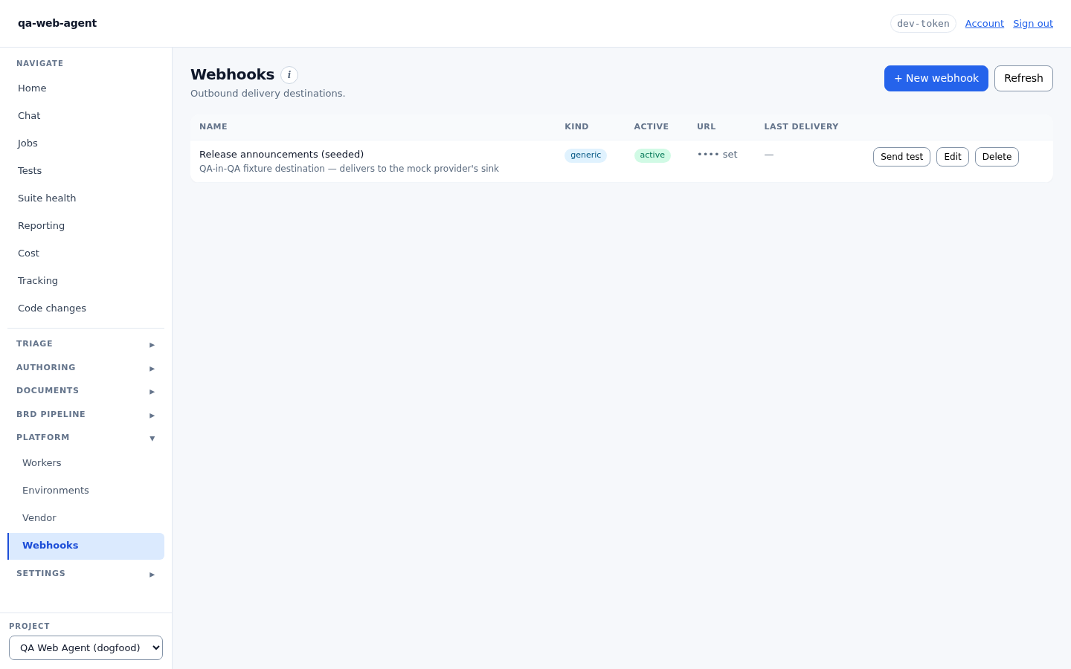Viewport: 1071px width, 669px height.
Task: Open Chat in sidebar
Action: [86, 116]
